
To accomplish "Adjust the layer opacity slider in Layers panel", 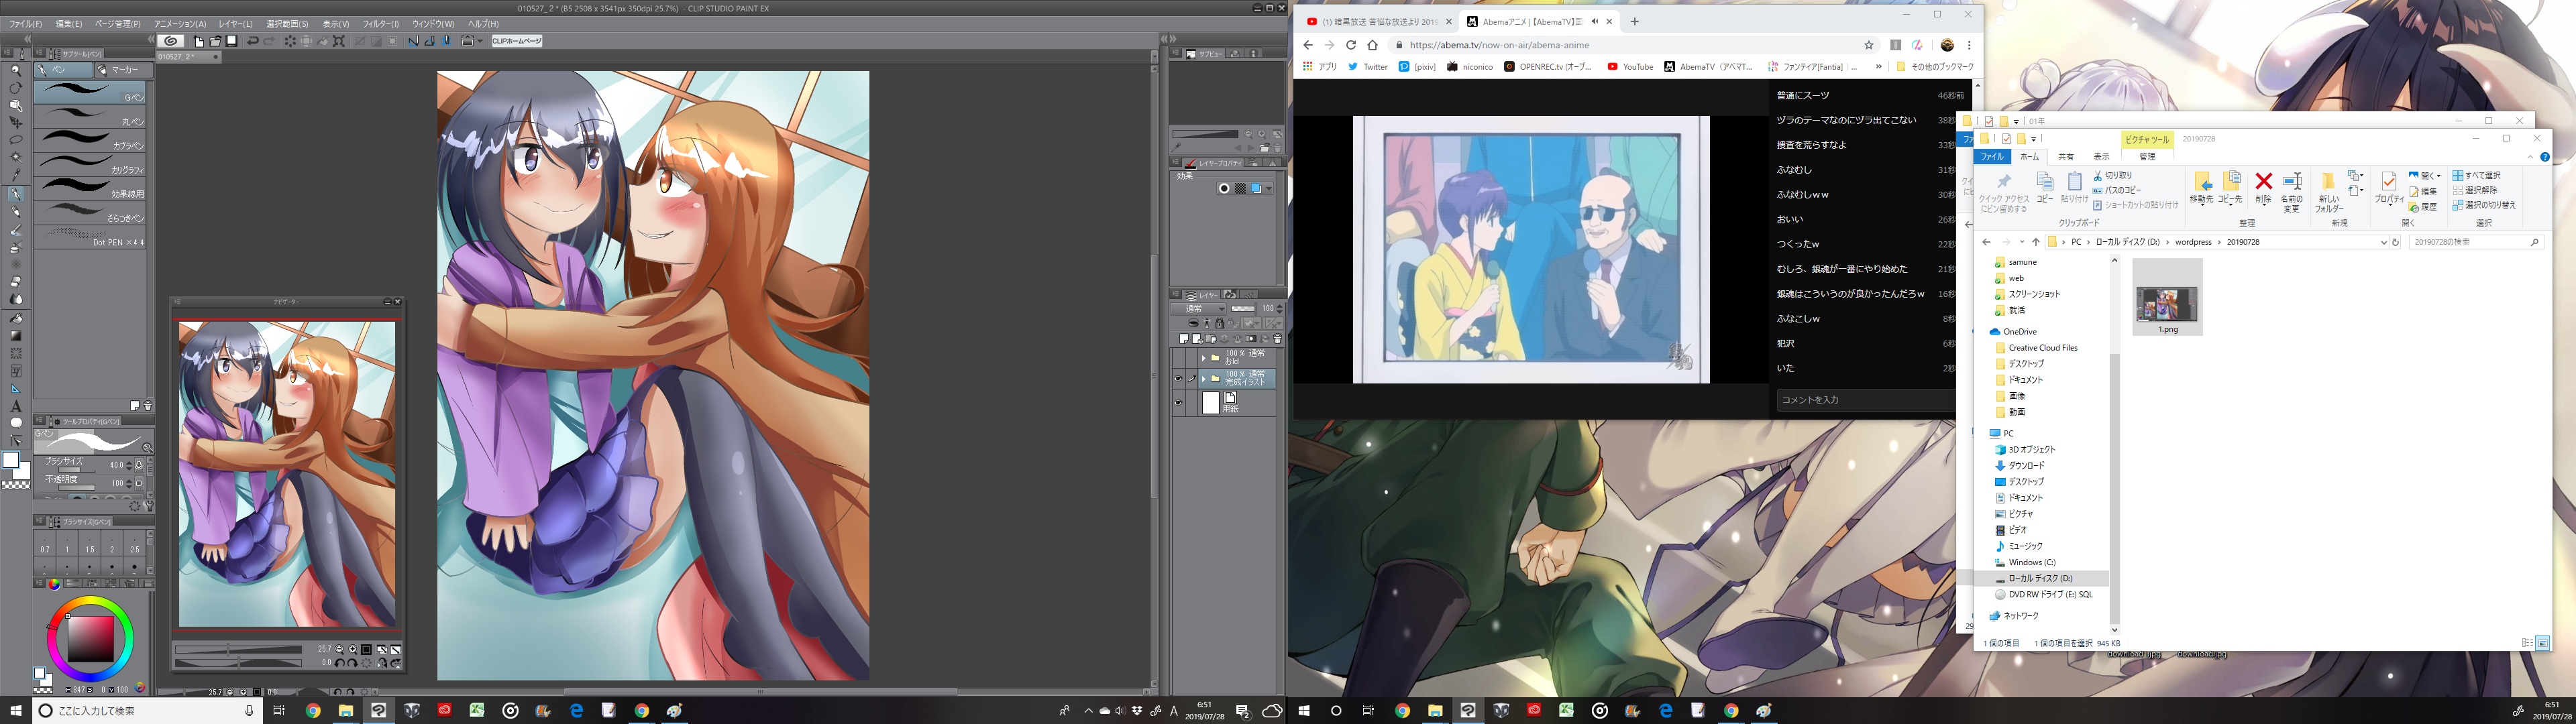I will coord(1244,310).
